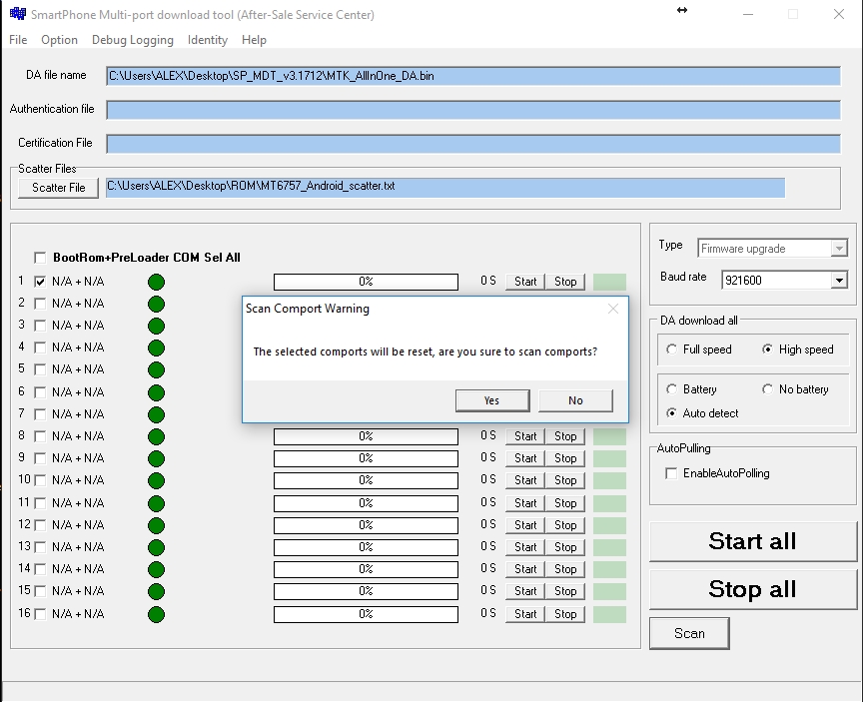Click Stop for port 16
863x702 pixels.
pos(565,614)
